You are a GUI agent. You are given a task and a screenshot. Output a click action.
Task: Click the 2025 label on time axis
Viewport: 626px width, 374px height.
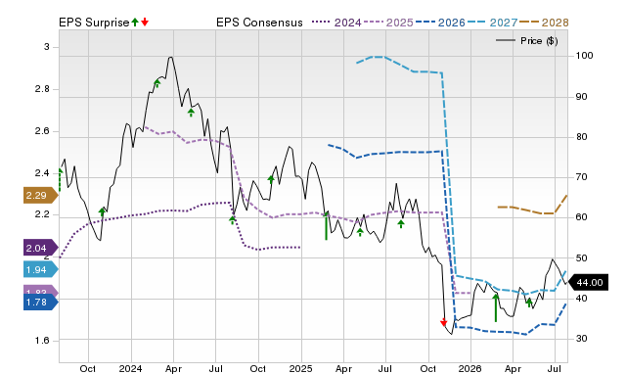[300, 368]
